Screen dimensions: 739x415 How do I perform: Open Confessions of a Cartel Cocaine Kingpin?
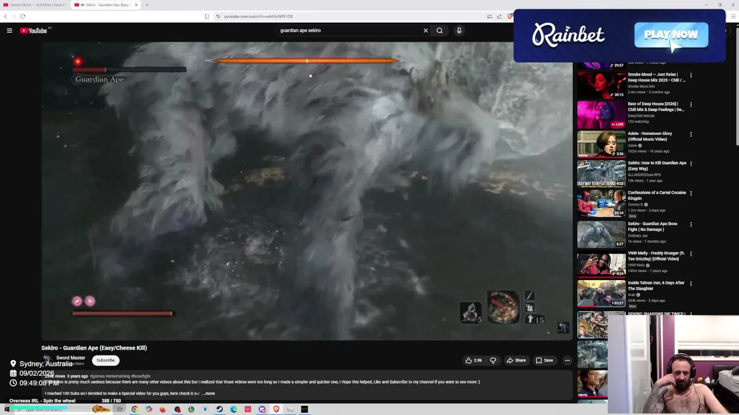coord(656,195)
